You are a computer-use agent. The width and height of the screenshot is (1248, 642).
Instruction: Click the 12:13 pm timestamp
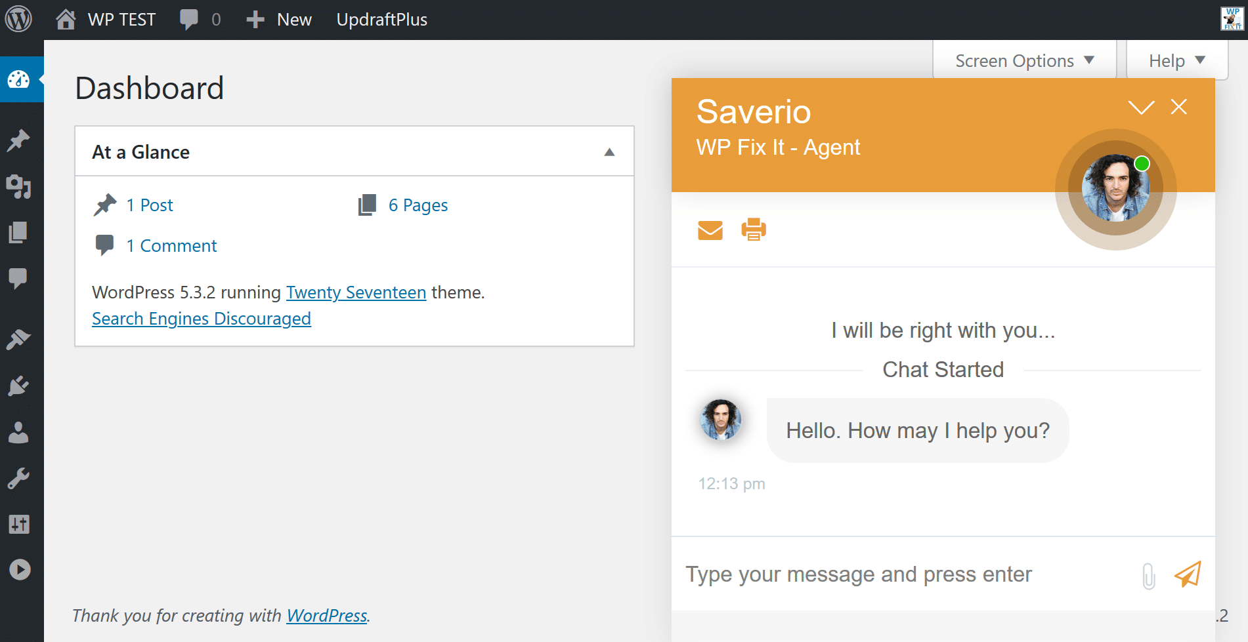pos(731,484)
